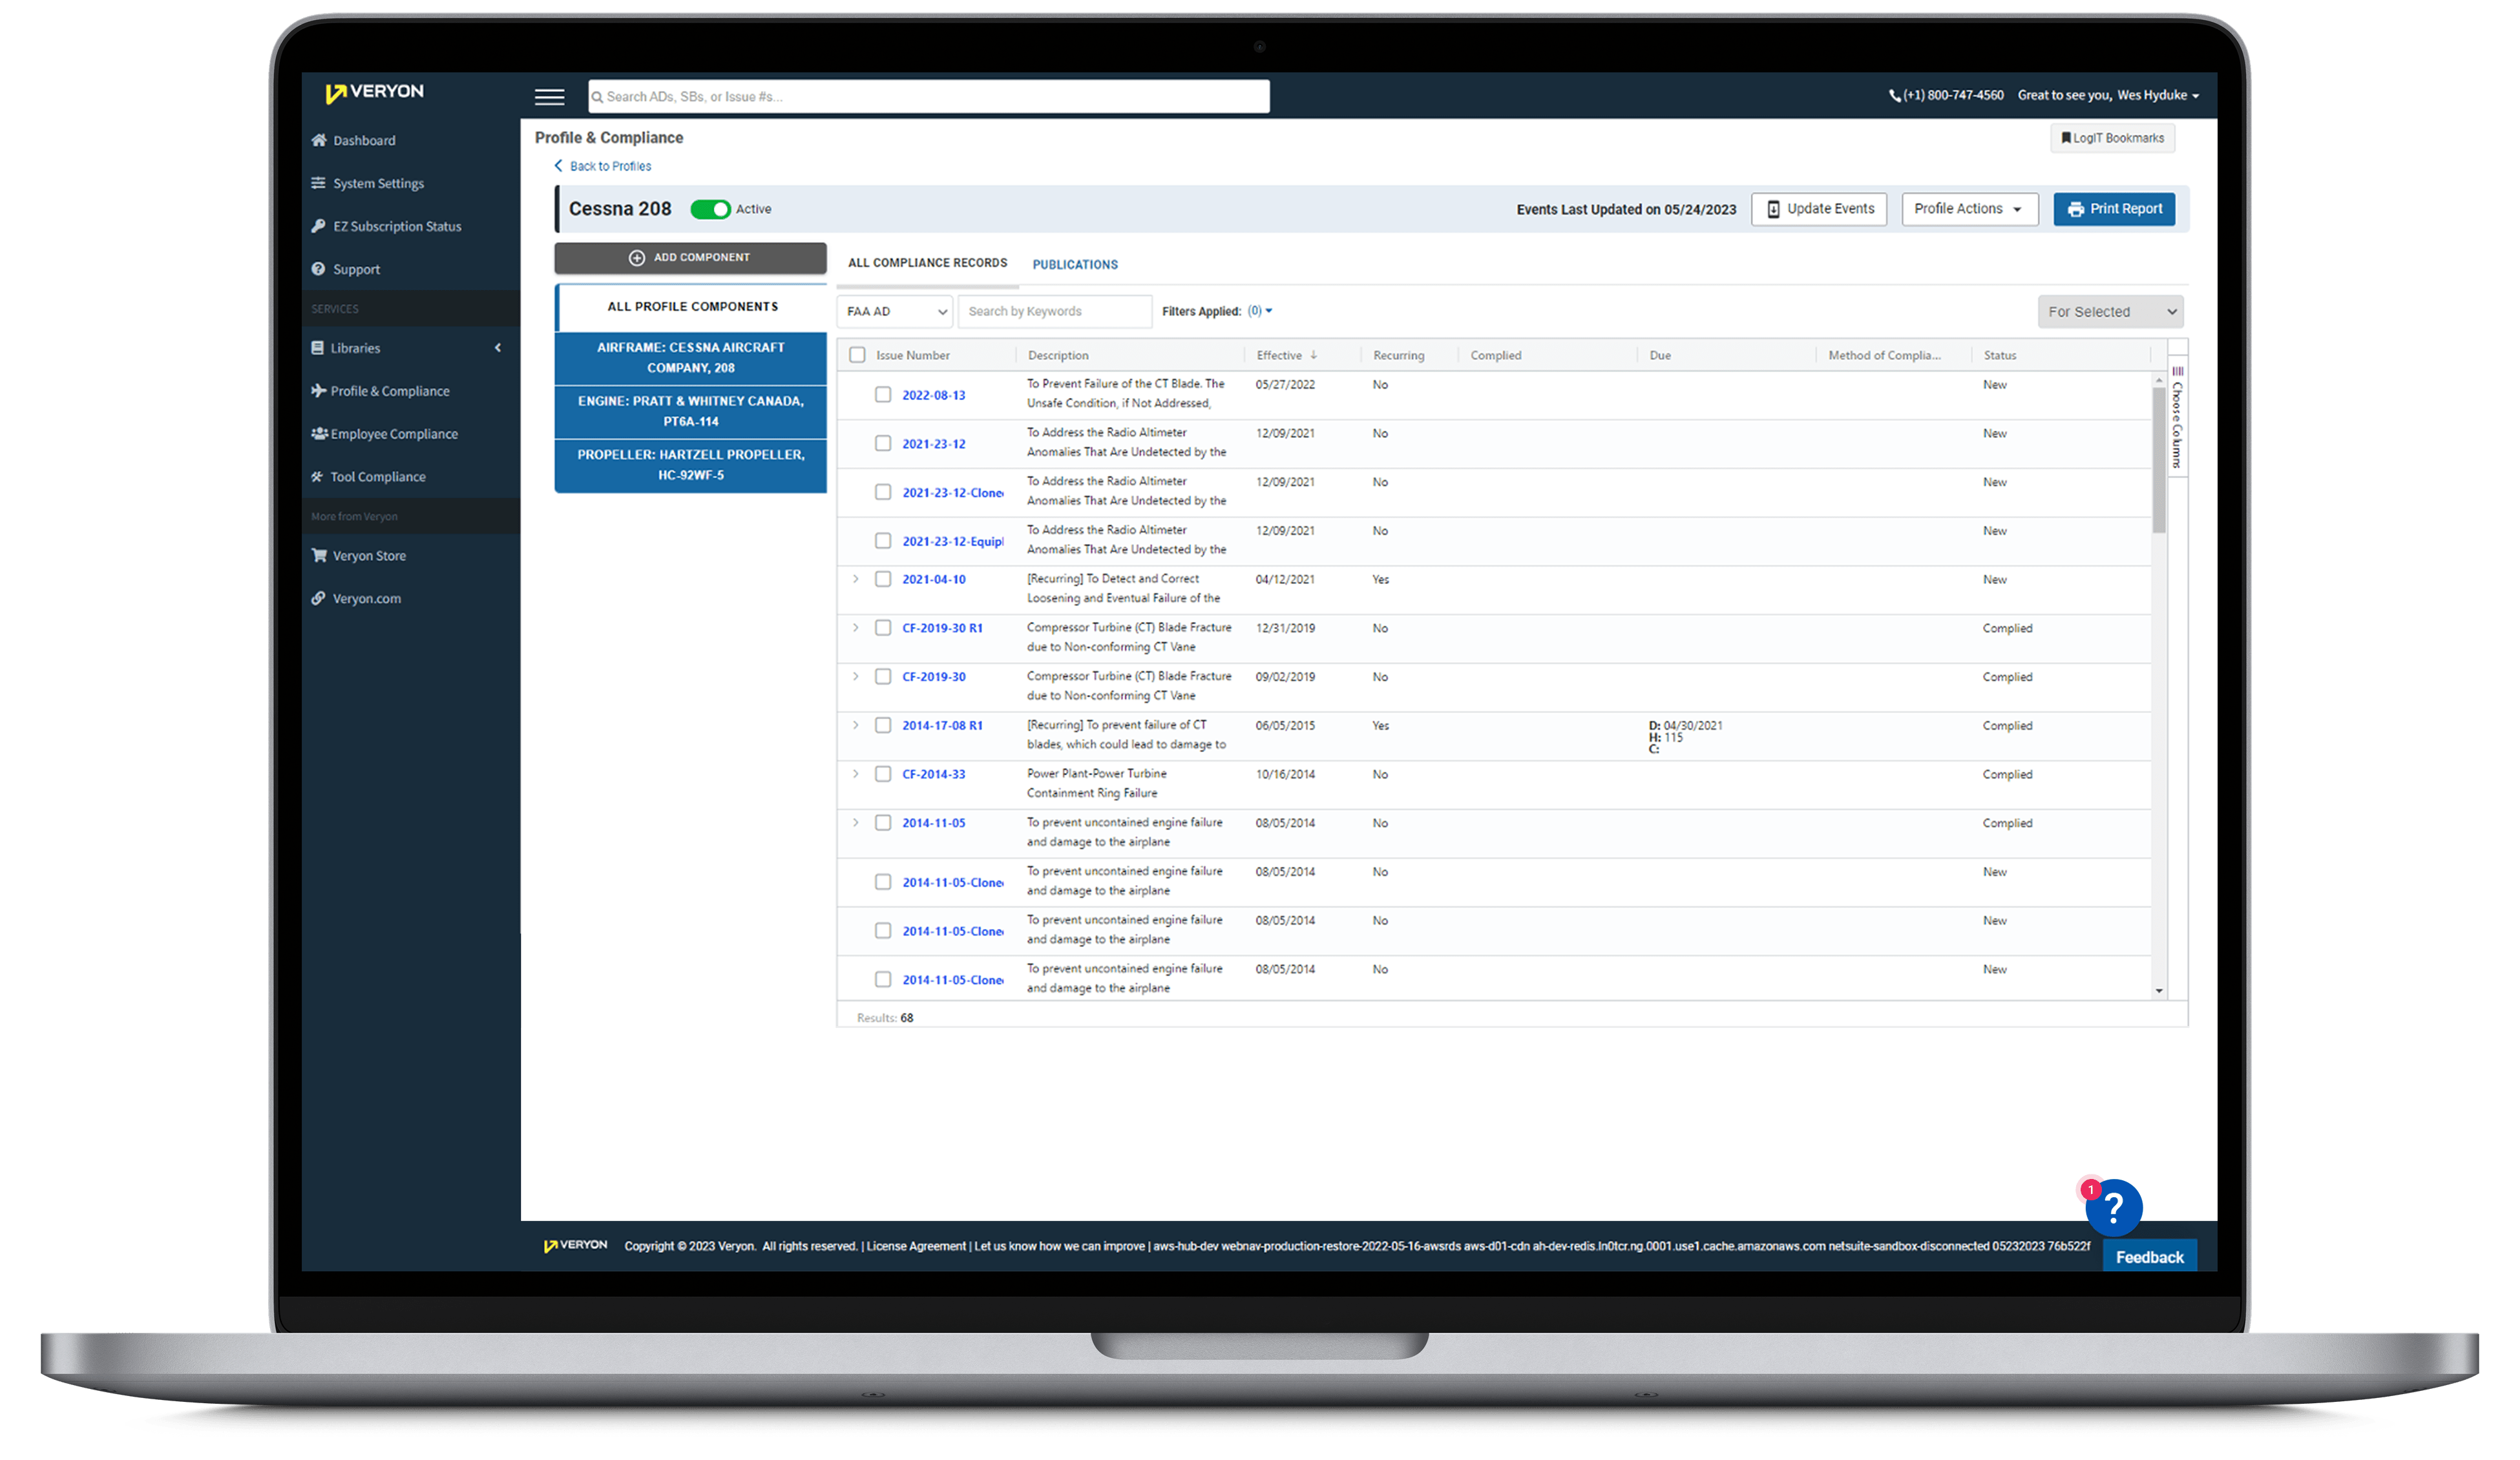This screenshot has height=1460, width=2520.
Task: Tick the select-all checkbox in the table header
Action: [x=857, y=355]
